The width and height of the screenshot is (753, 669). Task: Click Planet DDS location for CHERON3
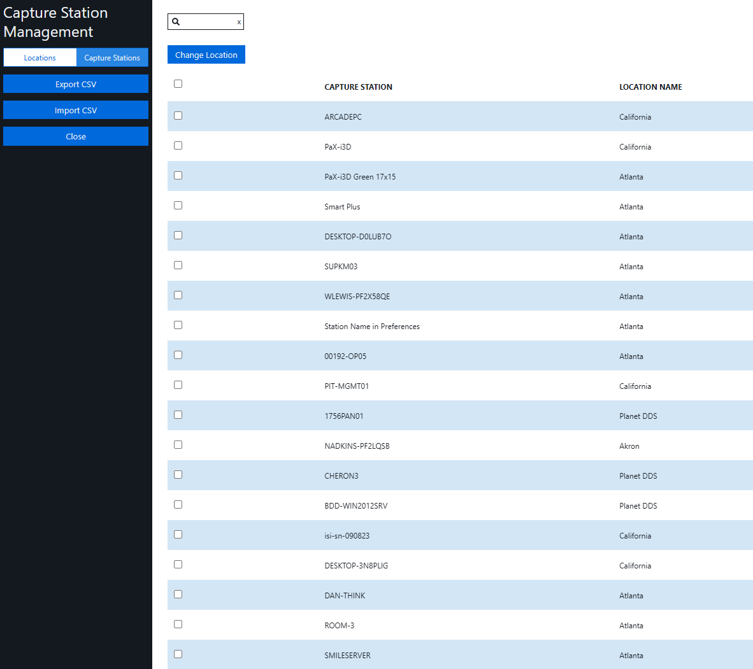point(638,476)
